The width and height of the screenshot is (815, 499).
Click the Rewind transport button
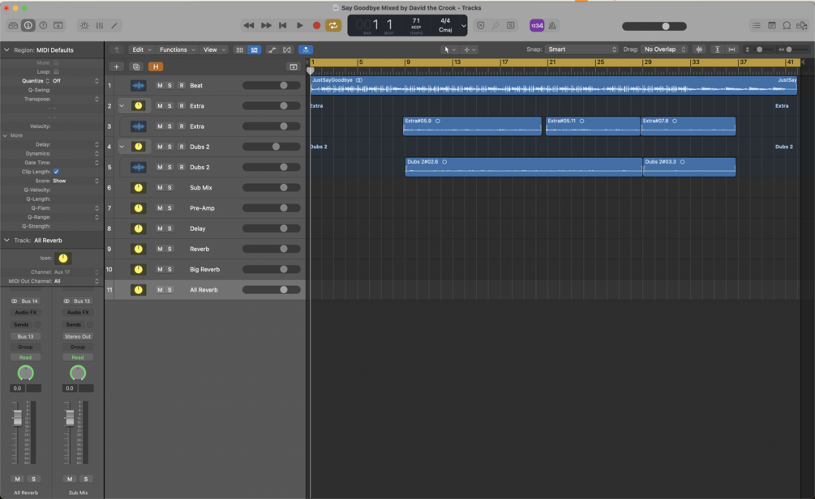(249, 25)
